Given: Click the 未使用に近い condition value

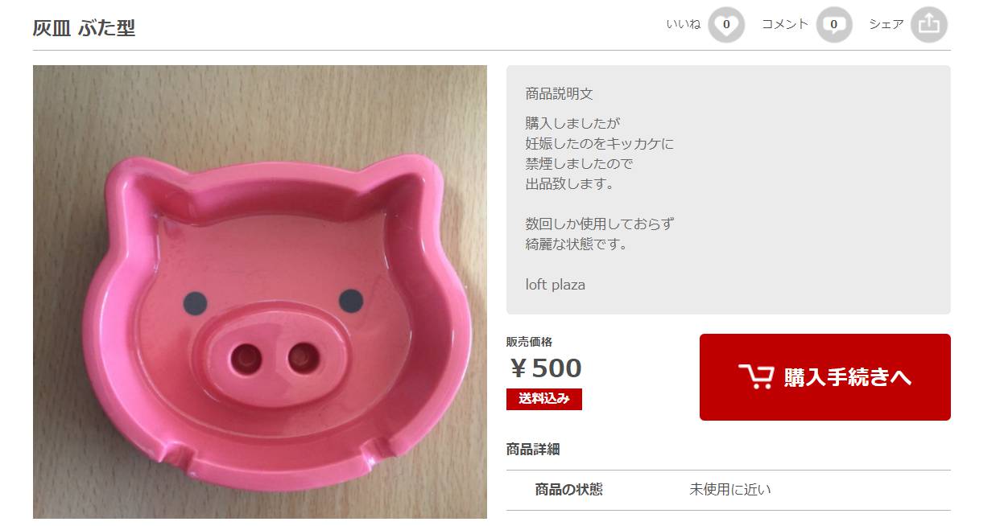Looking at the screenshot, I should tap(730, 490).
